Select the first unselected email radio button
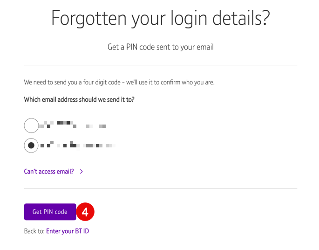The image size is (319, 250). [x=31, y=125]
